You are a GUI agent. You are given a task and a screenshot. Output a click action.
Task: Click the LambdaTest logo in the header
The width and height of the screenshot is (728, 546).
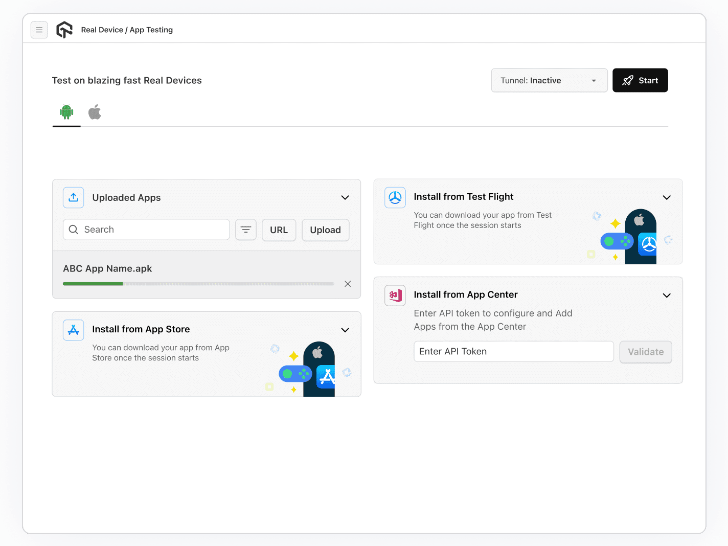click(x=64, y=30)
